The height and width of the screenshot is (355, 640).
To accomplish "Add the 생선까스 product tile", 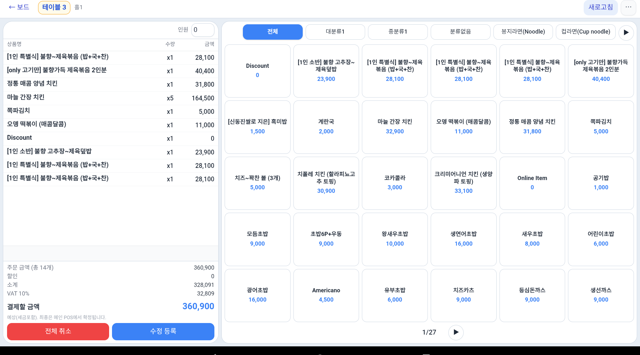I will point(601,295).
